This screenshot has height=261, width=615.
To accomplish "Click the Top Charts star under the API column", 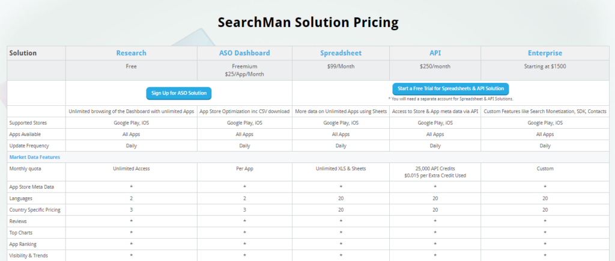I will click(435, 233).
